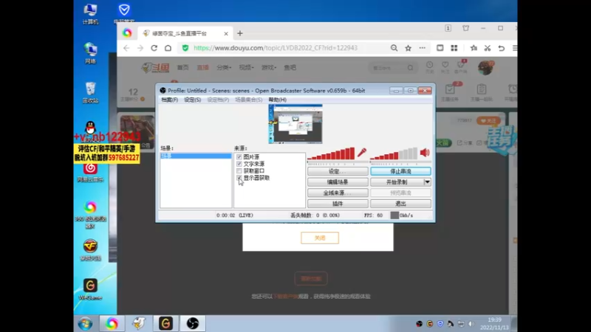The image size is (591, 332).
Task: Bookmark page with the address bar star
Action: (409, 48)
